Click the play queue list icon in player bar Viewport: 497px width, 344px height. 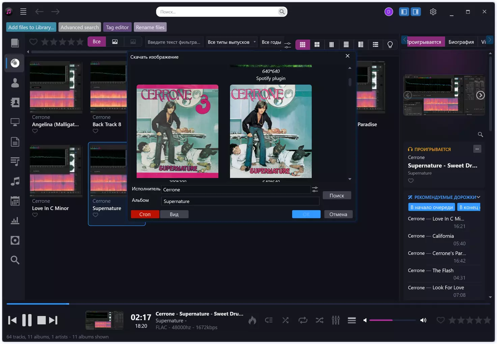click(x=269, y=320)
